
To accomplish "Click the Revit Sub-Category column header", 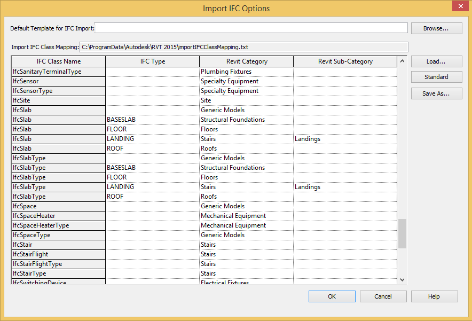I will [x=344, y=61].
